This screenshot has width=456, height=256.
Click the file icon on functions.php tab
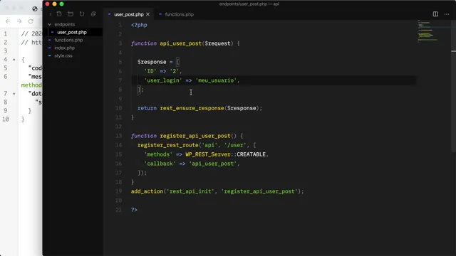pos(160,14)
